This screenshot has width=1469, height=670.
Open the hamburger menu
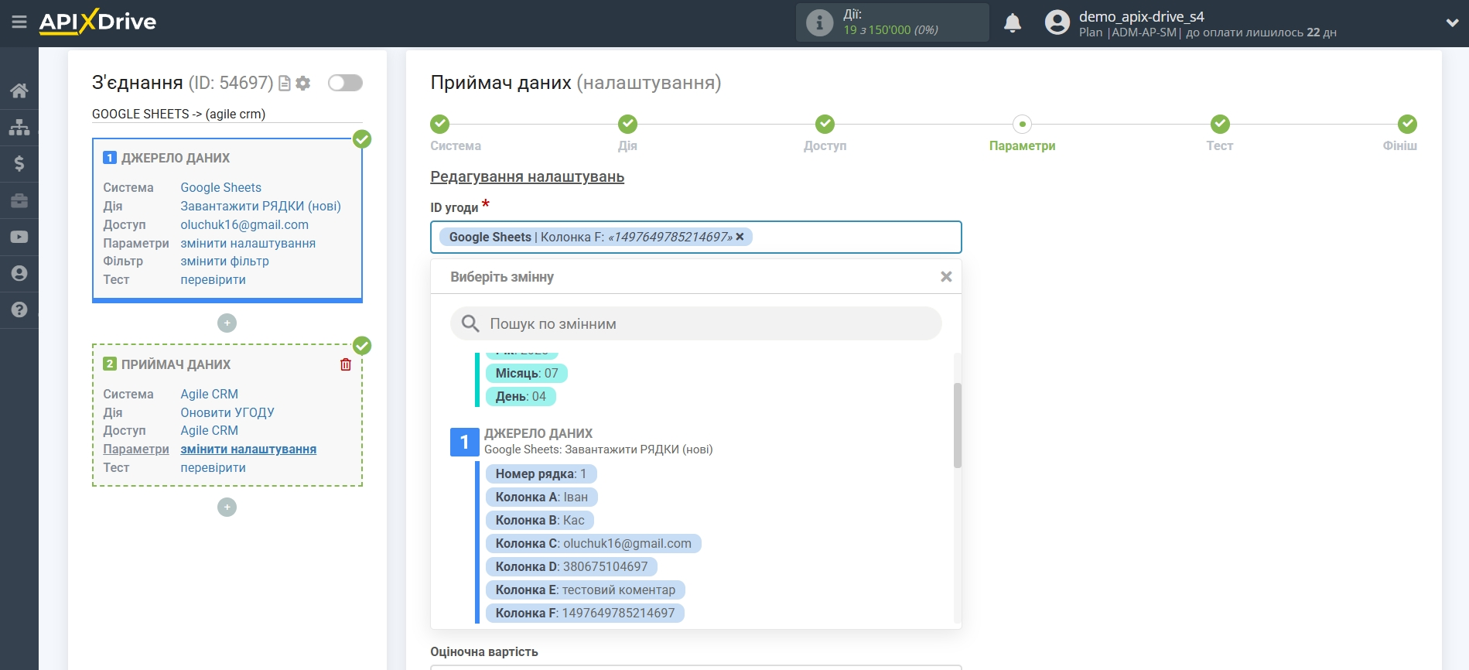[19, 22]
